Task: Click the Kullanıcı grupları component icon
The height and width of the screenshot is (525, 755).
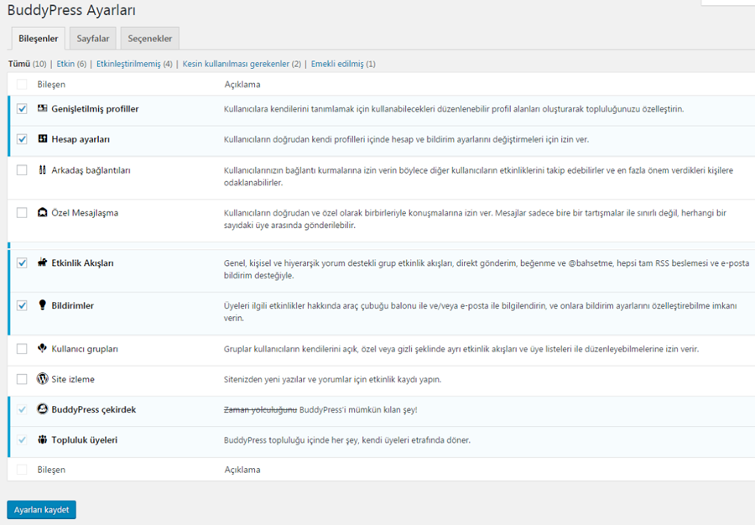Action: [x=43, y=348]
